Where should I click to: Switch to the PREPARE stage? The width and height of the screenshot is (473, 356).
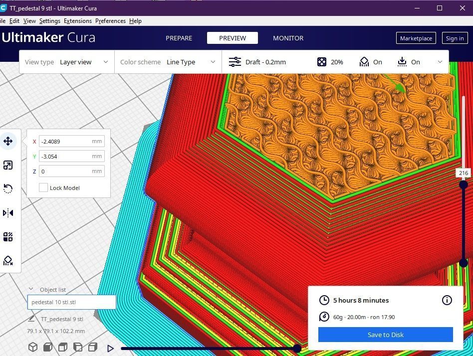coord(179,38)
